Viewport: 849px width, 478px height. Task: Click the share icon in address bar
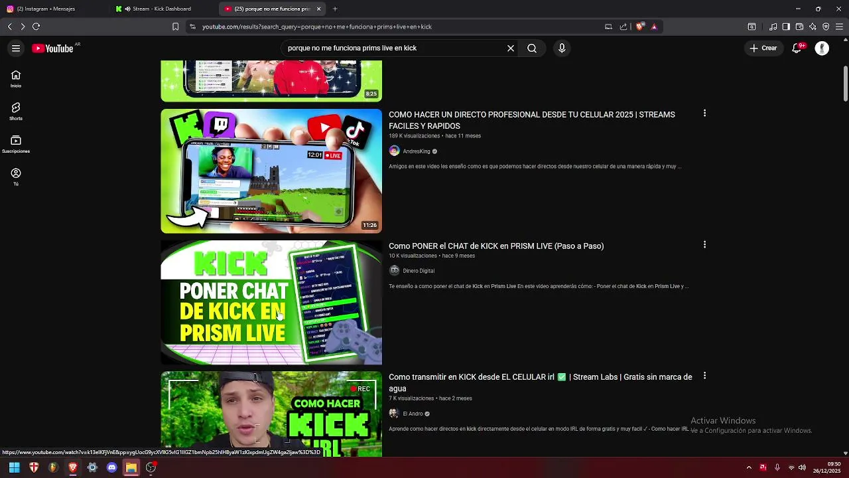pos(623,27)
